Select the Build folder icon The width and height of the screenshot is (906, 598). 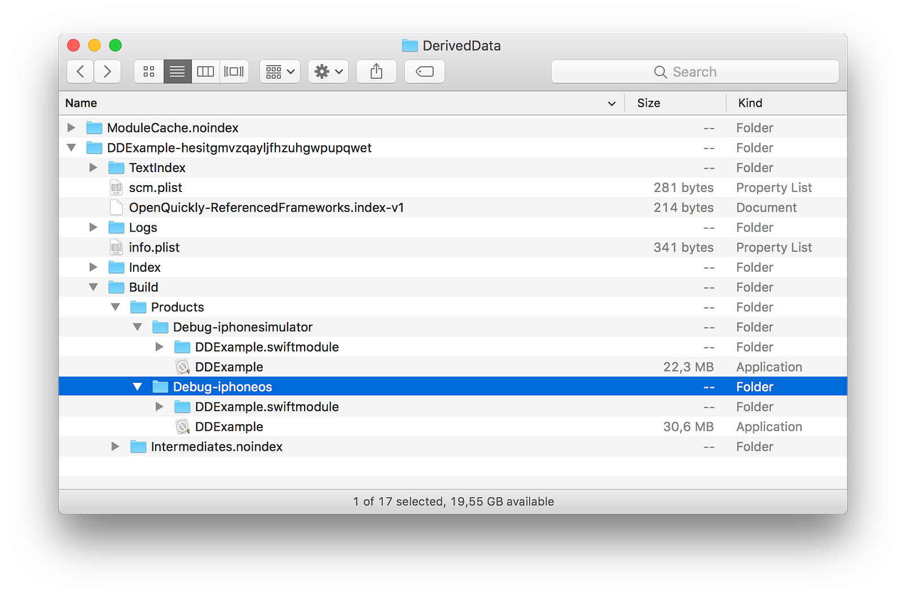click(116, 287)
